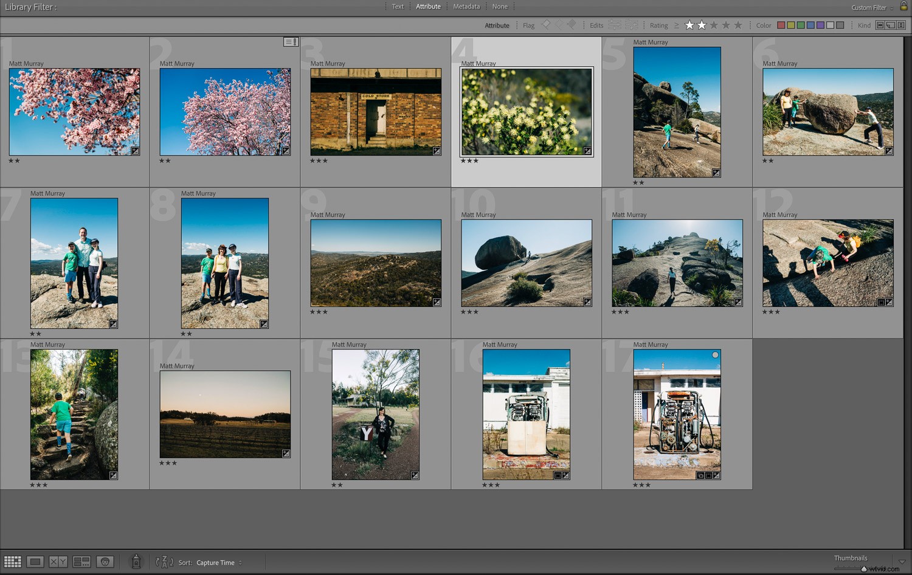Select the Painter spray can tool
This screenshot has height=575, width=912.
coord(136,562)
